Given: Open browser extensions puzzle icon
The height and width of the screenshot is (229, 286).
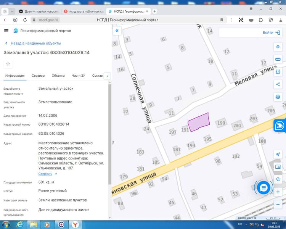Looking at the screenshot, I should coord(261,20).
